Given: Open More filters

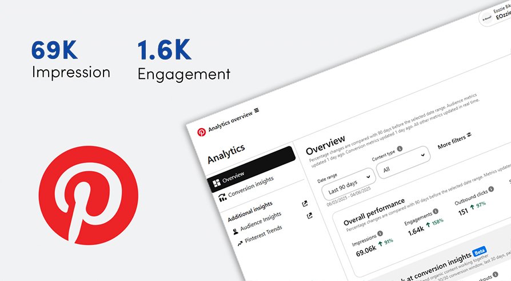Looking at the screenshot, I should pyautogui.click(x=454, y=141).
